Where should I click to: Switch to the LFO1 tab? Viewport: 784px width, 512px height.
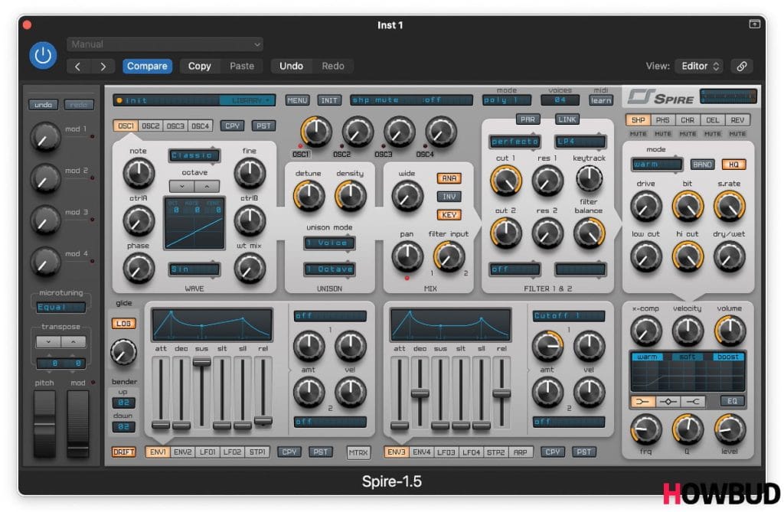tap(208, 452)
